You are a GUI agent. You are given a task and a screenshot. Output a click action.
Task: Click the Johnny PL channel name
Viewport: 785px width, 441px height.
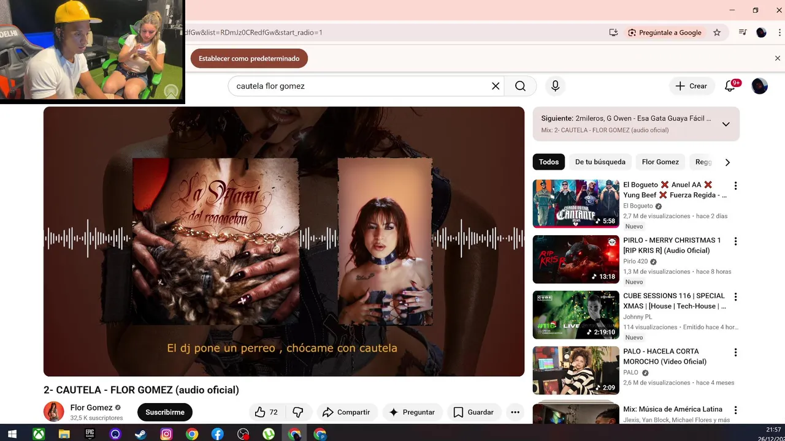coord(637,317)
